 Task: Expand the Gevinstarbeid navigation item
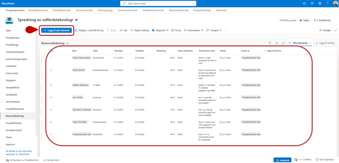click(x=3, y=102)
